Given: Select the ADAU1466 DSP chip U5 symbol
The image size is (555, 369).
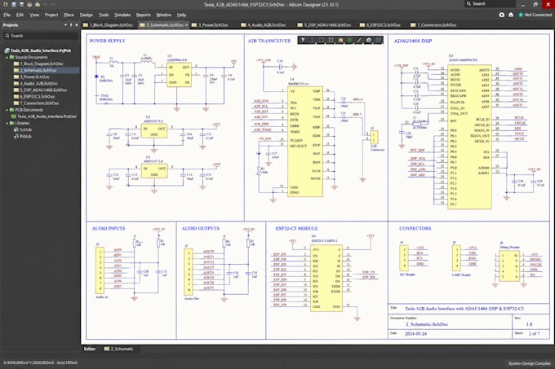Looking at the screenshot, I should [469, 137].
